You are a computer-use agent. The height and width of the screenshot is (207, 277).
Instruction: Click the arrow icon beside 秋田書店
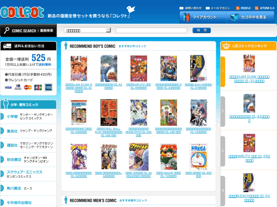(x=2, y=160)
